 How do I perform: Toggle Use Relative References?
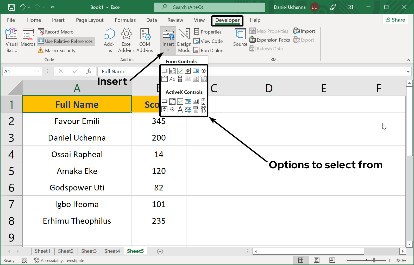[66, 41]
